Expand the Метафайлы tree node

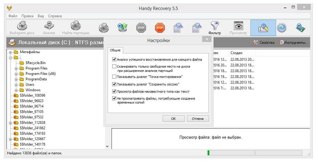(10, 52)
